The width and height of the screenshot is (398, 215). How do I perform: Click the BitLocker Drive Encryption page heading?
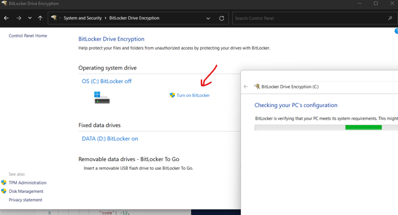click(x=111, y=39)
